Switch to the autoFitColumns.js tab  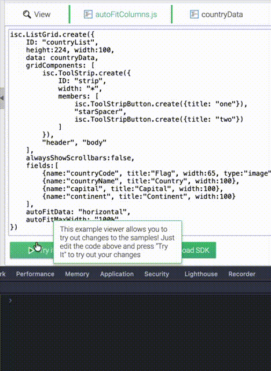tap(120, 14)
